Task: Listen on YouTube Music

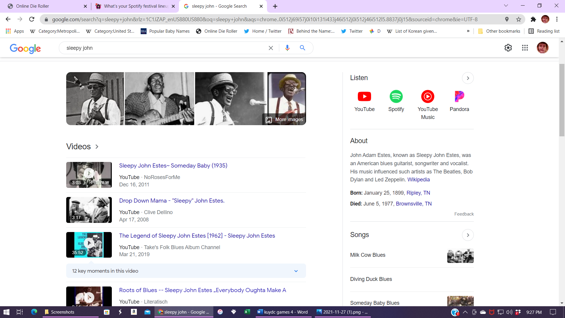Action: 428,105
